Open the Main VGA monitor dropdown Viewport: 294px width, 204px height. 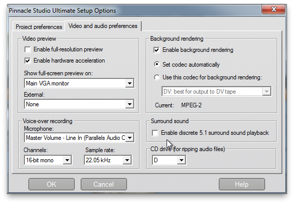pos(79,83)
